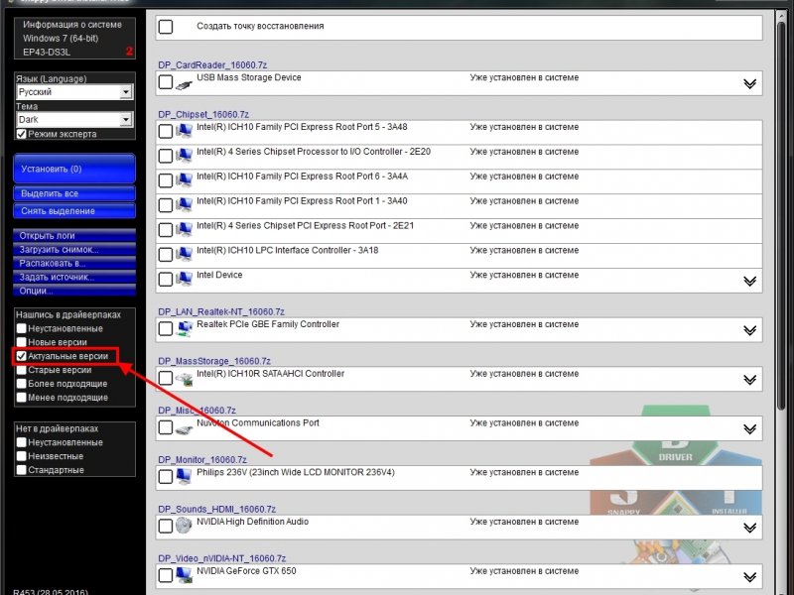Click Открыть логи
Screen dimensions: 794x595
pyautogui.click(x=74, y=236)
